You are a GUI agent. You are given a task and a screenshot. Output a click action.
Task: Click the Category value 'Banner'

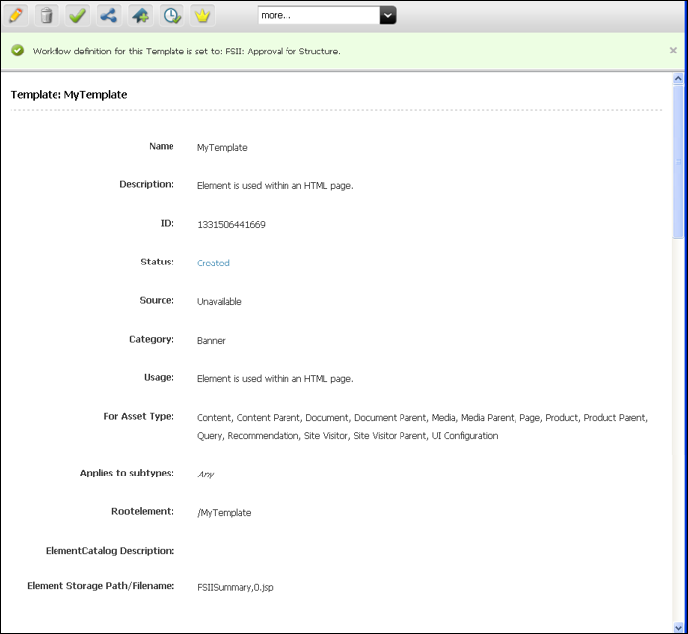211,340
